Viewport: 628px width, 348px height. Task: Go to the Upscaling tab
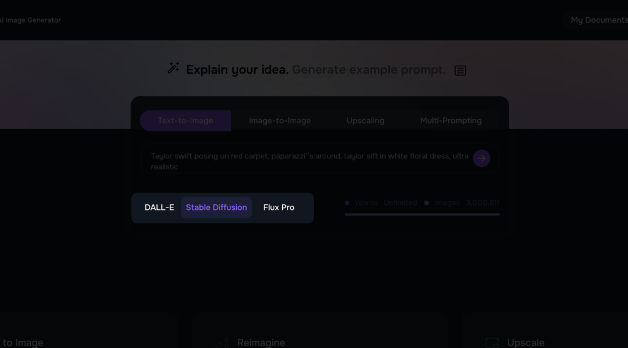pos(366,121)
